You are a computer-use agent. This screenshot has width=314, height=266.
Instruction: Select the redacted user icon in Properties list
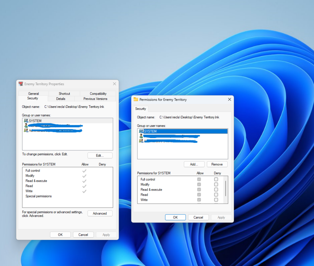(x=26, y=126)
